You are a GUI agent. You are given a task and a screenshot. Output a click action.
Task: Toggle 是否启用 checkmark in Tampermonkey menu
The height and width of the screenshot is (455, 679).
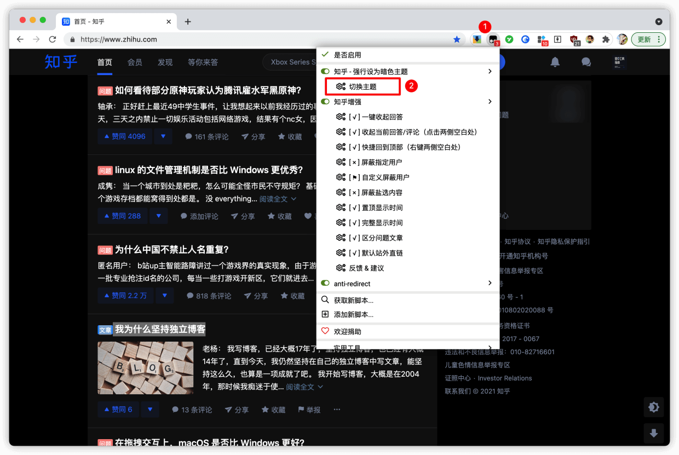[325, 55]
